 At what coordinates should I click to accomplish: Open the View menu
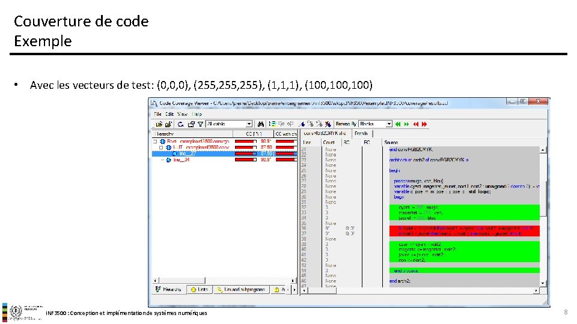[x=183, y=114]
